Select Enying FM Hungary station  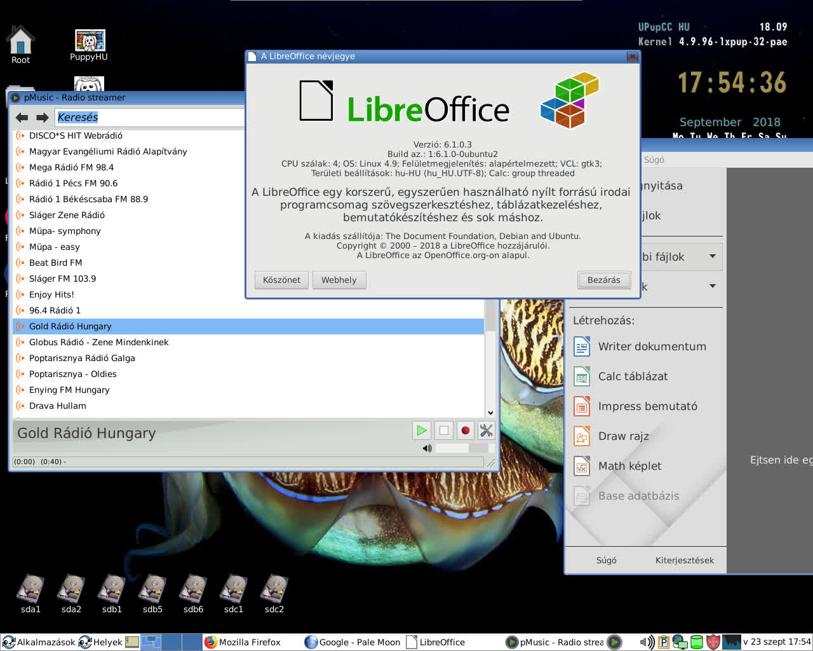tap(248, 390)
